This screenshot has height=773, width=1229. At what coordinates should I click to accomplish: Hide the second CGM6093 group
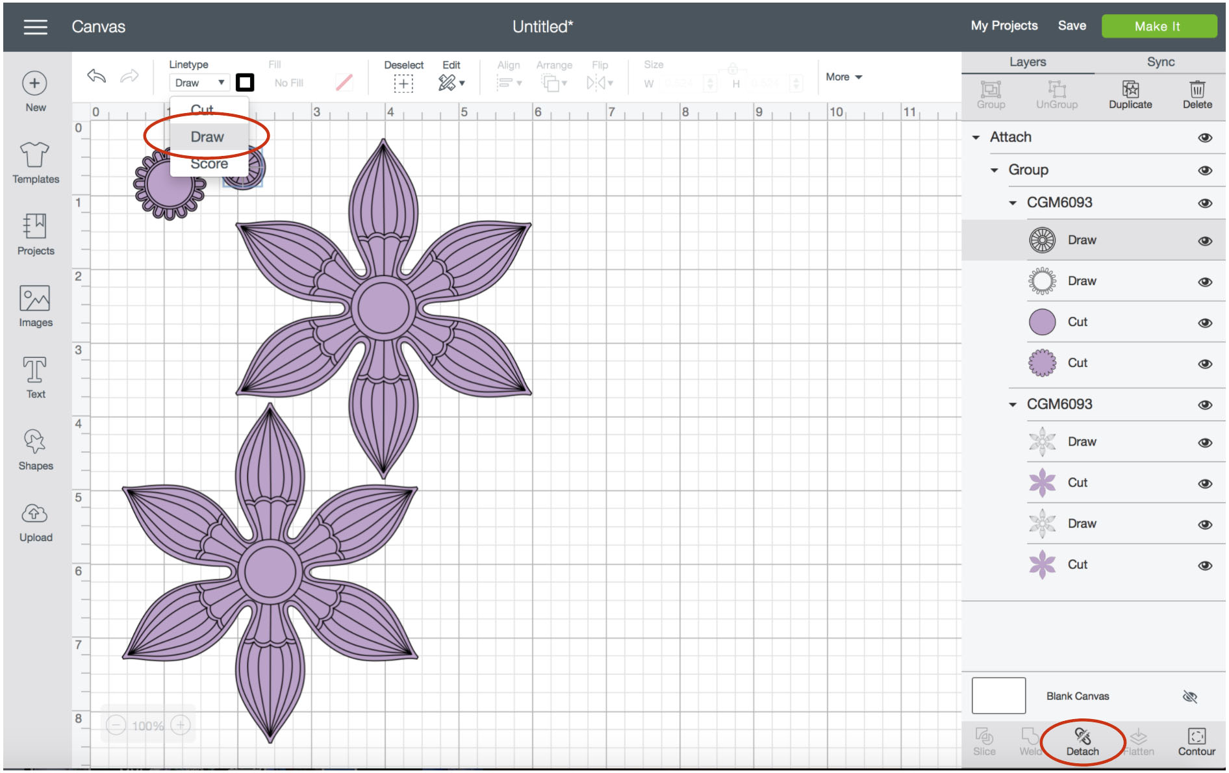point(1205,405)
